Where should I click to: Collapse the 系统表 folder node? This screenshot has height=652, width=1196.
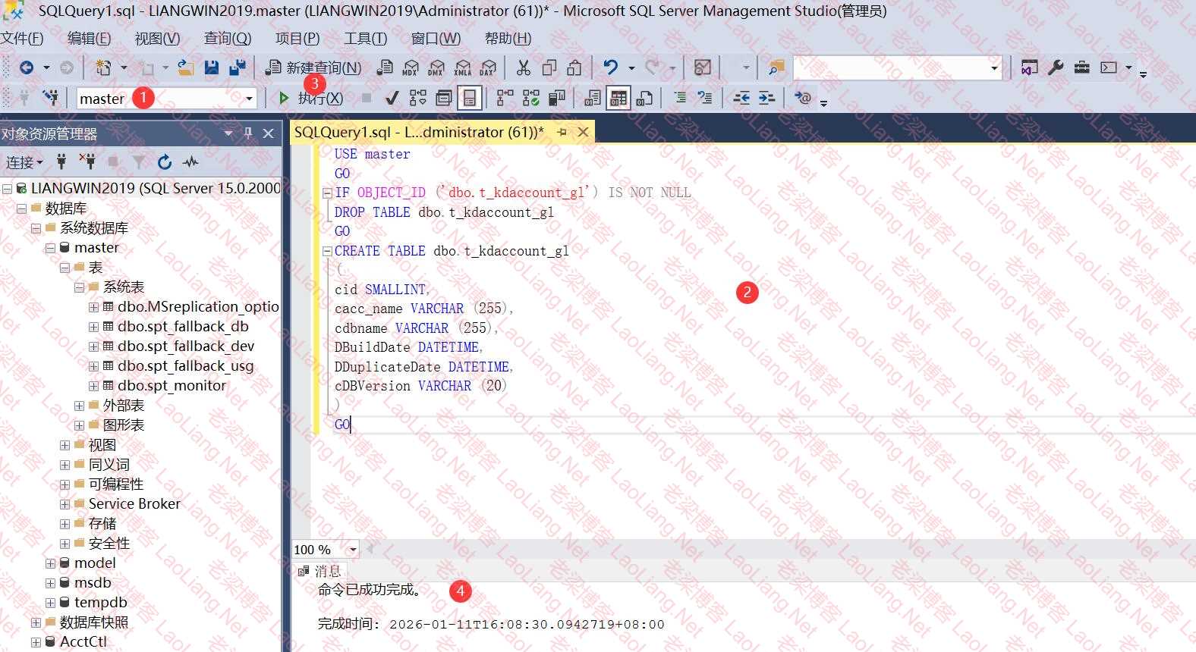coord(79,287)
